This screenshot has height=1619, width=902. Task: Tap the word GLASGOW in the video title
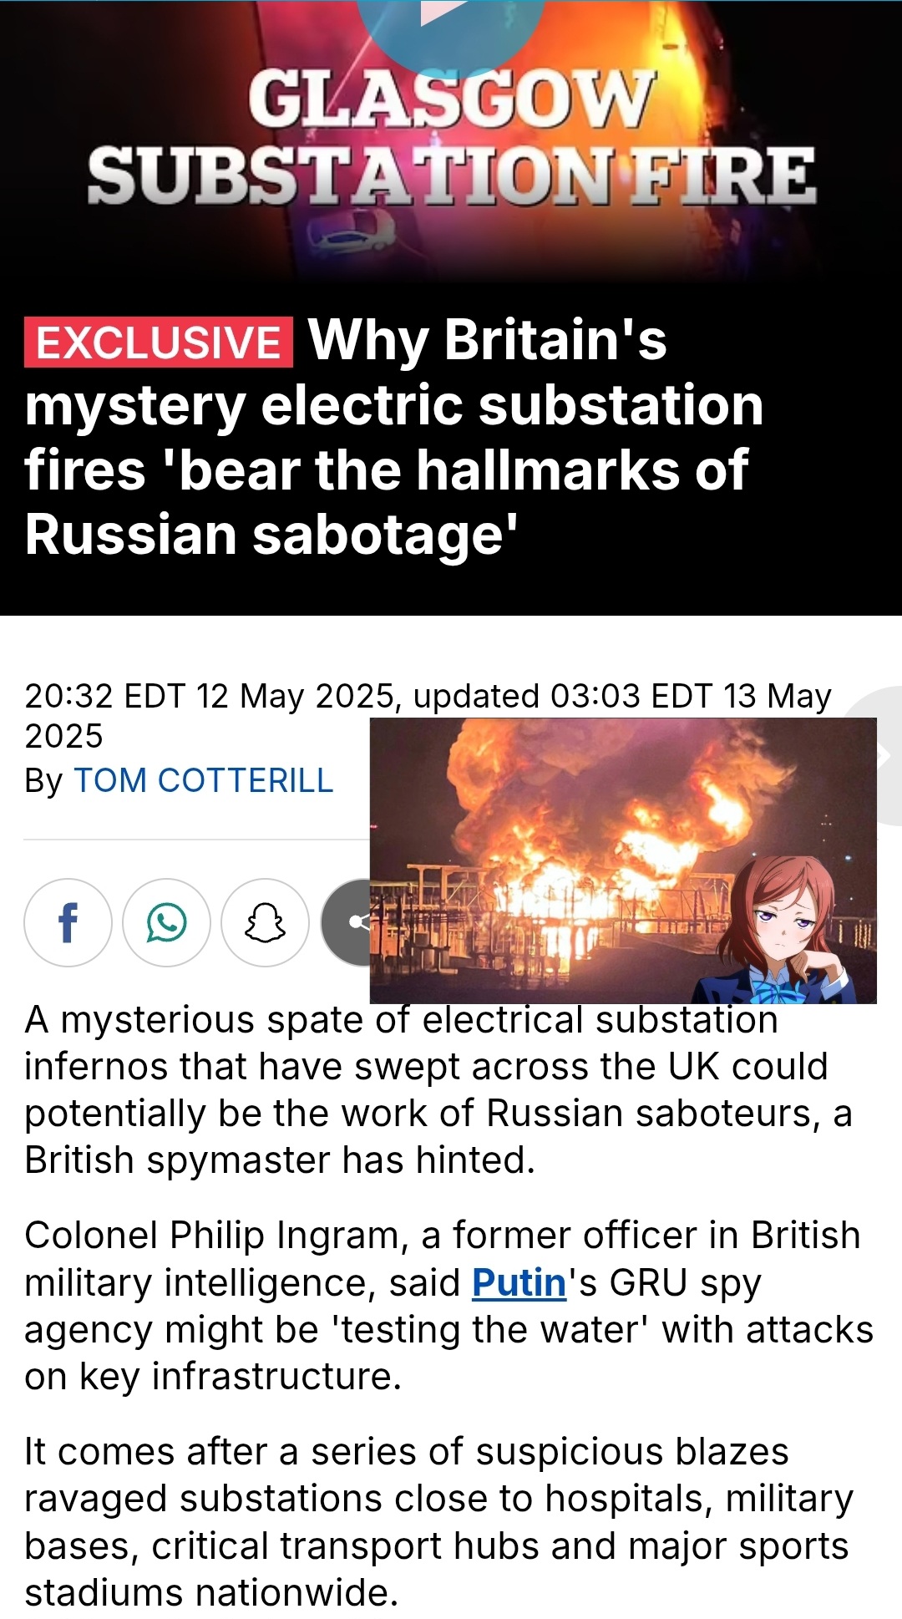click(451, 99)
